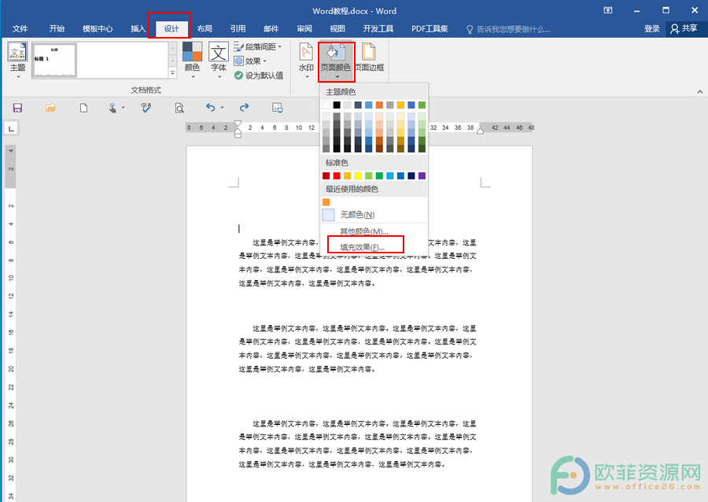This screenshot has height=502, width=708.
Task: Open the PDF工具集 tab
Action: tap(430, 29)
